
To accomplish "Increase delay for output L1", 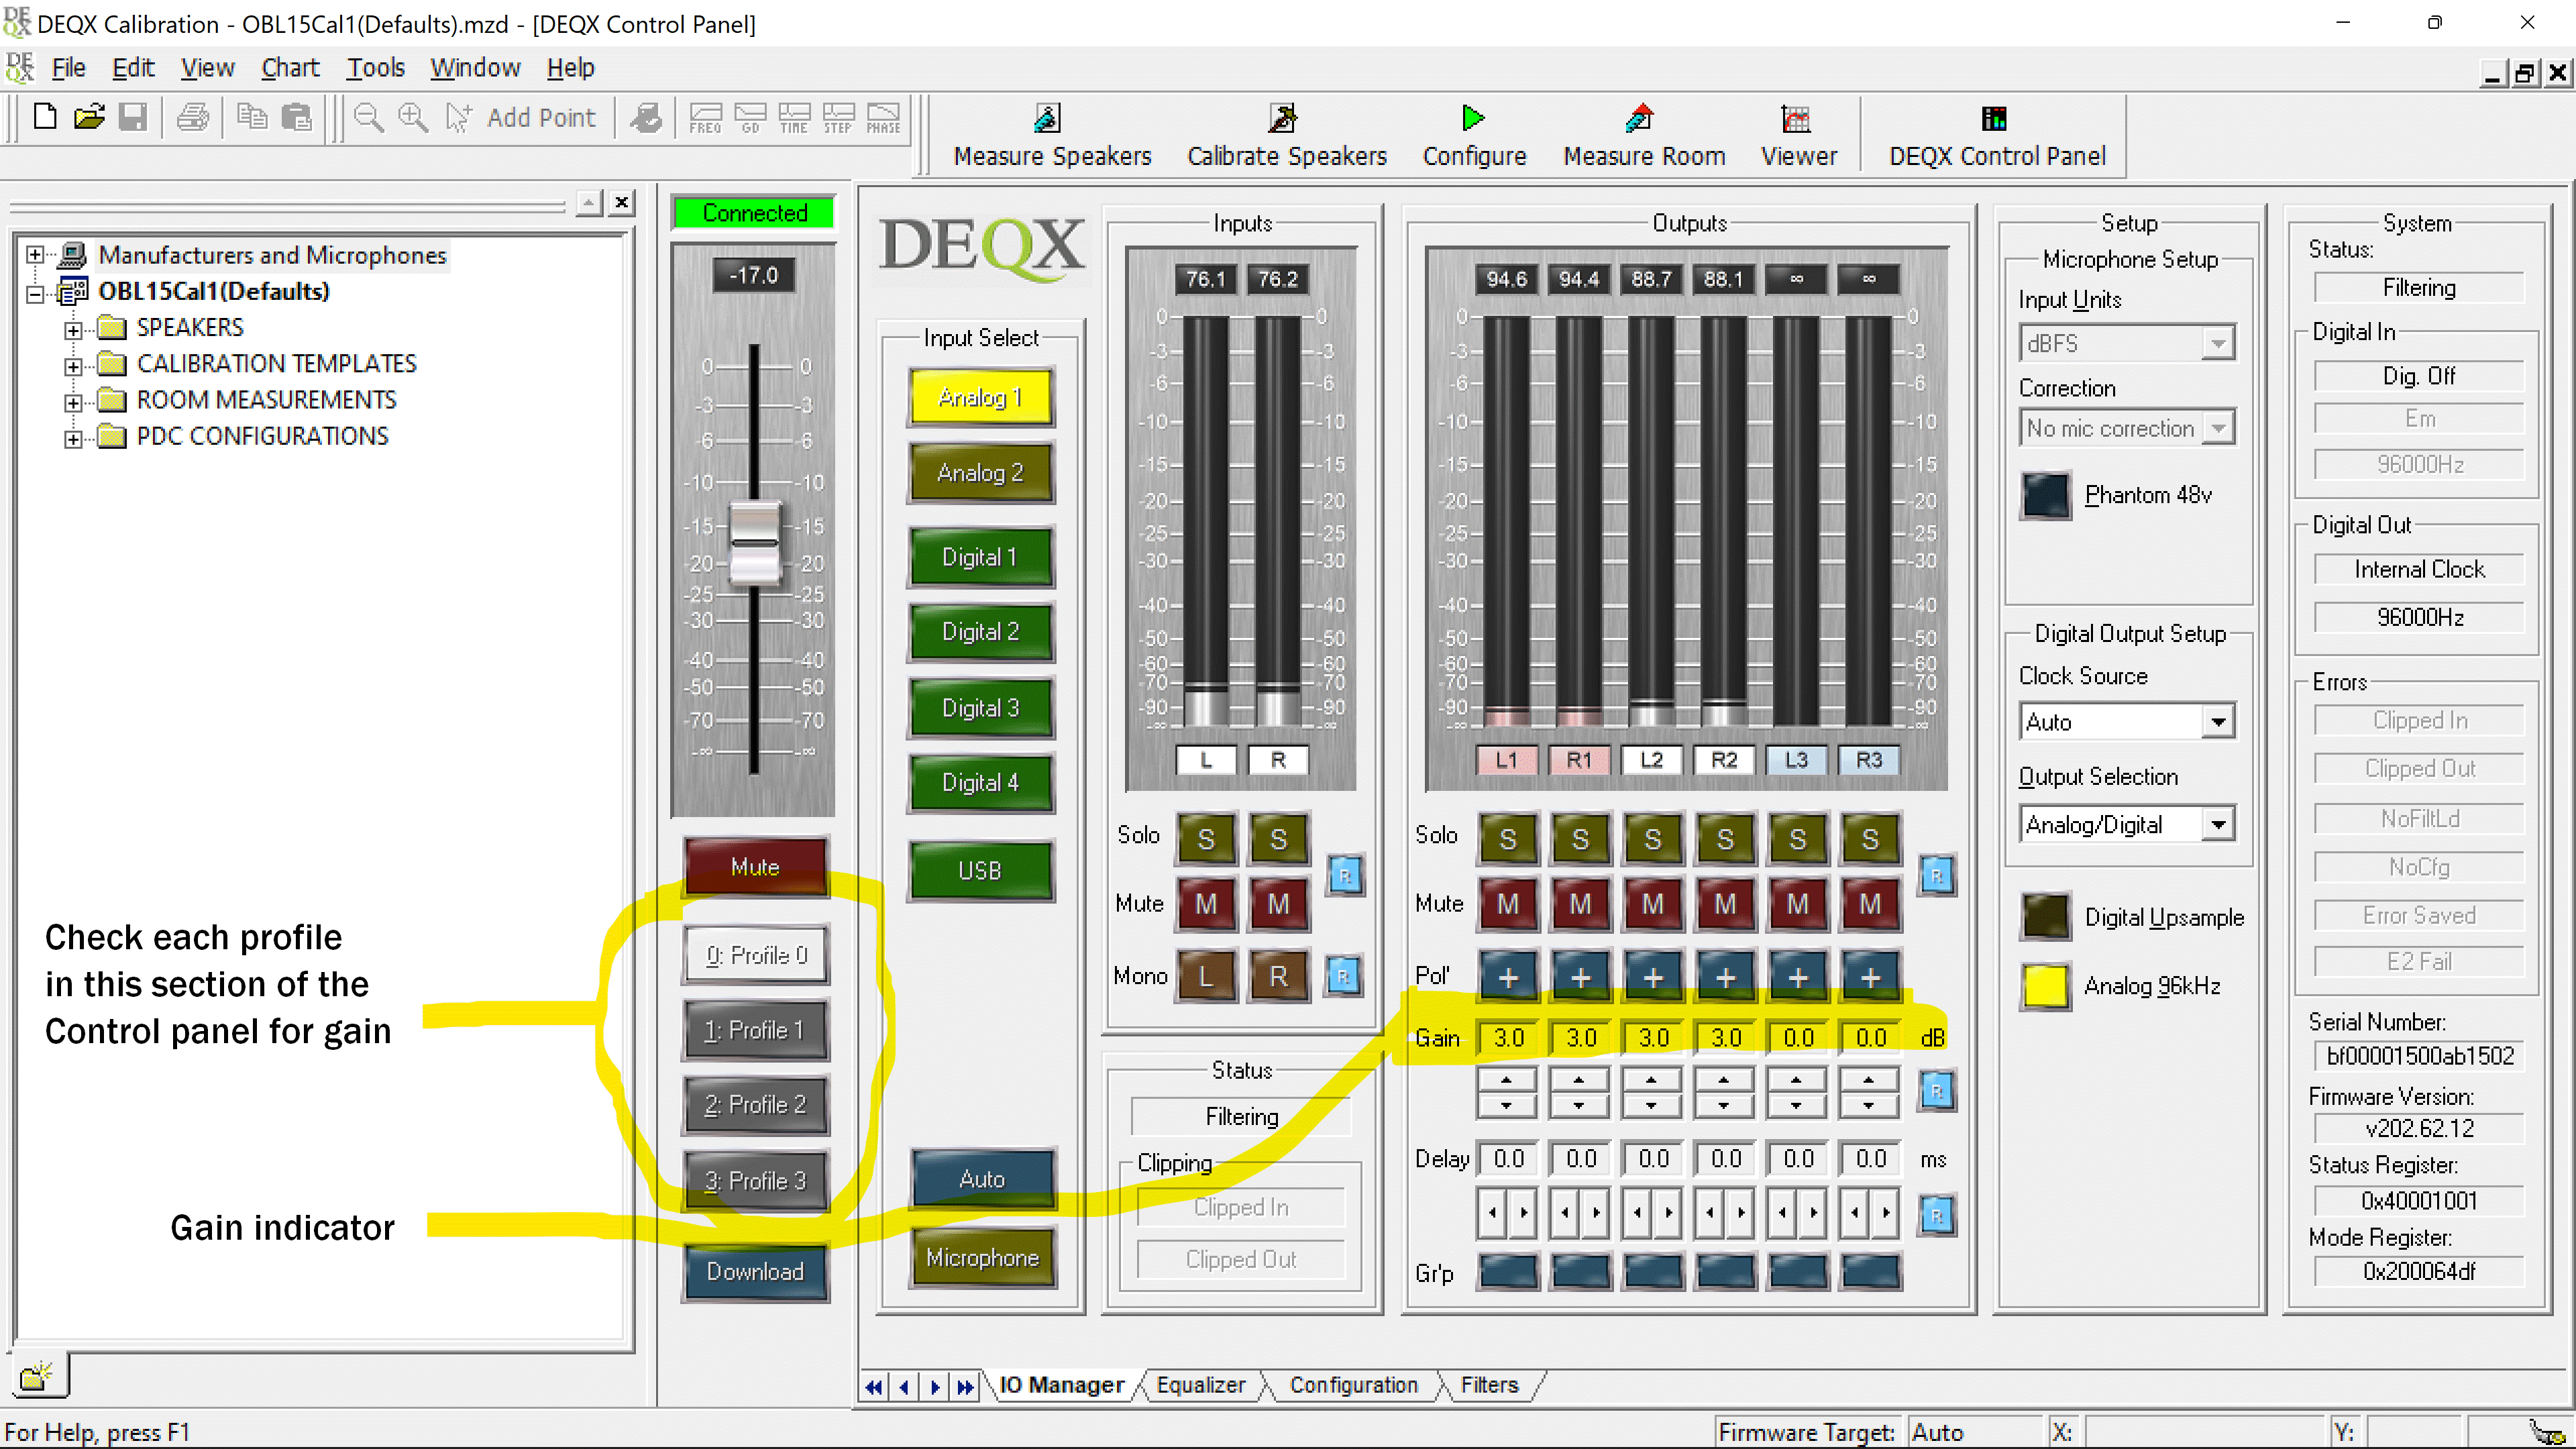I will 1522,1213.
